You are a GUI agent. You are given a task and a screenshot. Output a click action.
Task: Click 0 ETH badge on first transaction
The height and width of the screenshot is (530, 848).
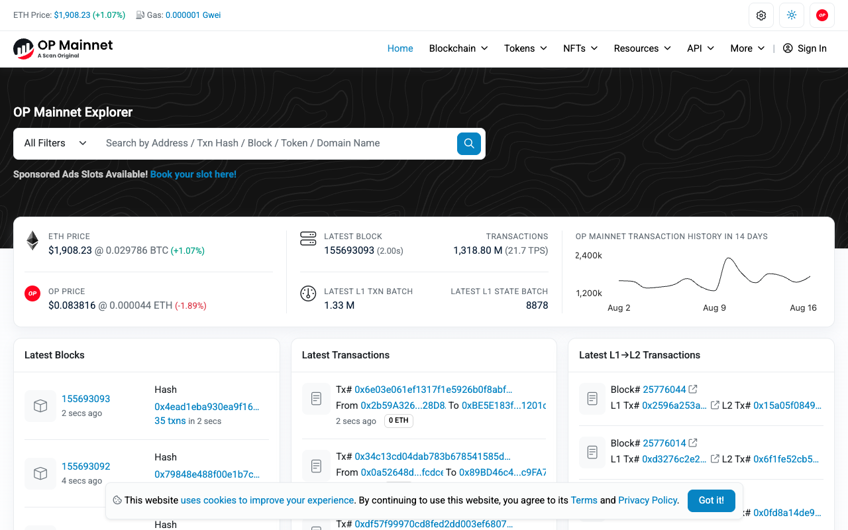398,421
